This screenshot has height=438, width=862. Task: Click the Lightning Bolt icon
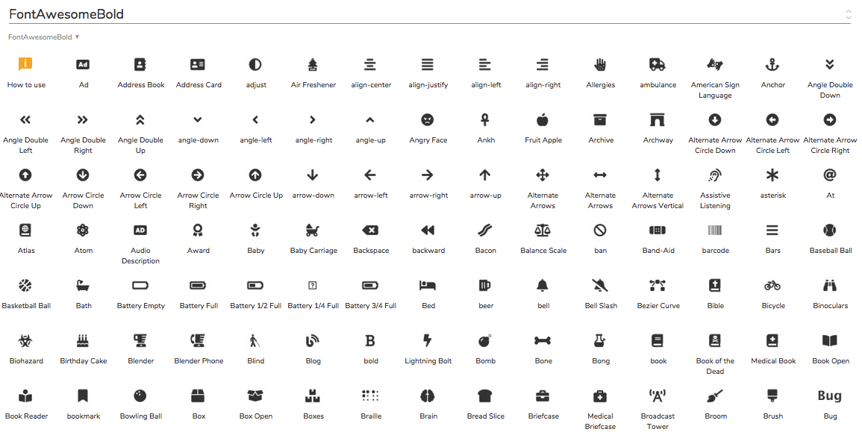point(428,341)
